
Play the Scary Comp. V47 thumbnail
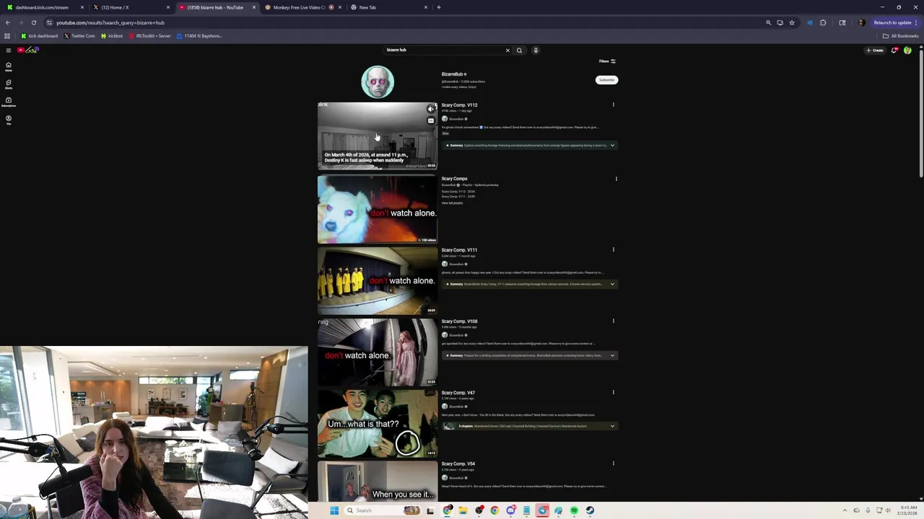pos(378,424)
